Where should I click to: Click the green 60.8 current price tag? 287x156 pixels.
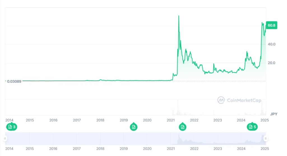coord(271,26)
